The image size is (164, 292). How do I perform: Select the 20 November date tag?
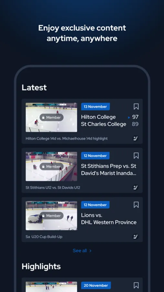click(96, 286)
